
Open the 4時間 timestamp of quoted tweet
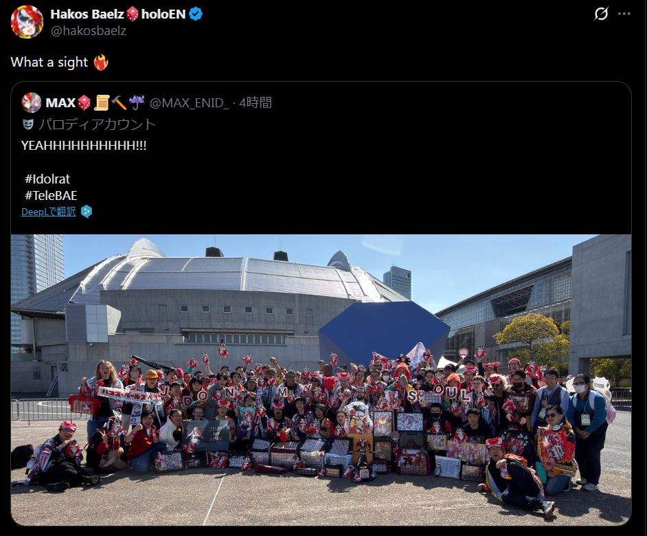point(256,102)
